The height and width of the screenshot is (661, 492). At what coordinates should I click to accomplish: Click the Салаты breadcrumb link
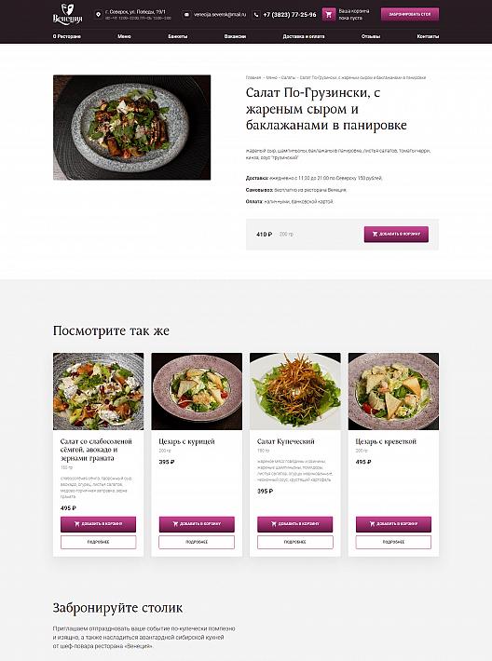point(288,77)
